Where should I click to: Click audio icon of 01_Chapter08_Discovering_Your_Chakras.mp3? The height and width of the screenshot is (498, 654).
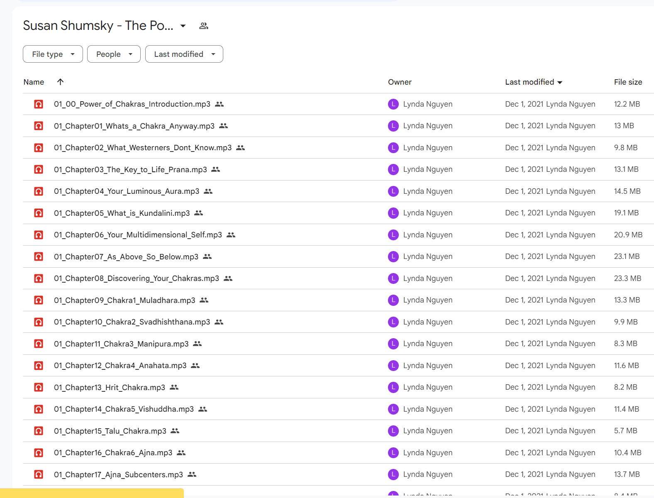click(x=39, y=278)
